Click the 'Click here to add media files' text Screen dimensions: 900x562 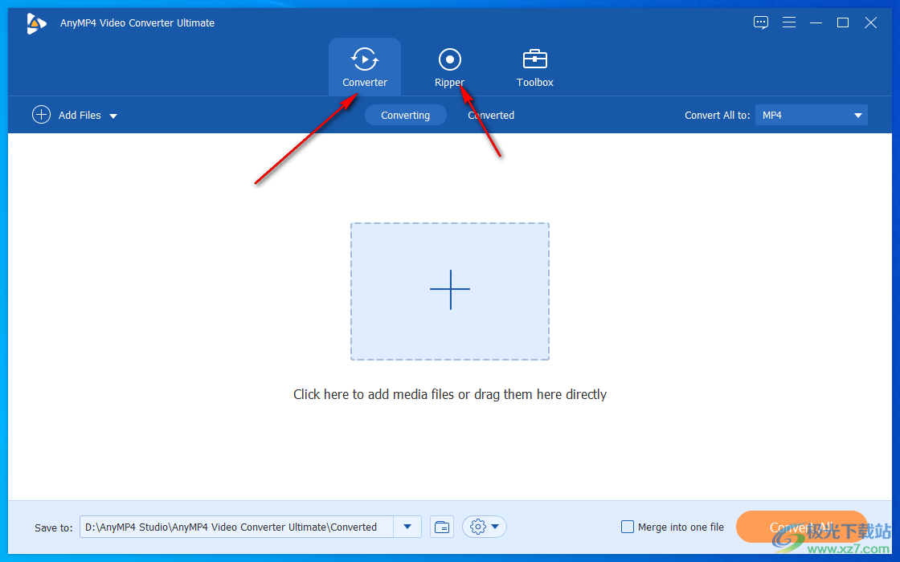[449, 394]
